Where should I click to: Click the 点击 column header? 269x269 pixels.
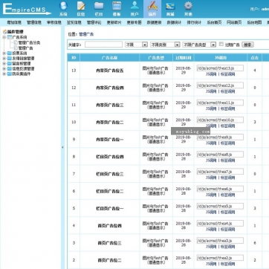click(x=255, y=58)
